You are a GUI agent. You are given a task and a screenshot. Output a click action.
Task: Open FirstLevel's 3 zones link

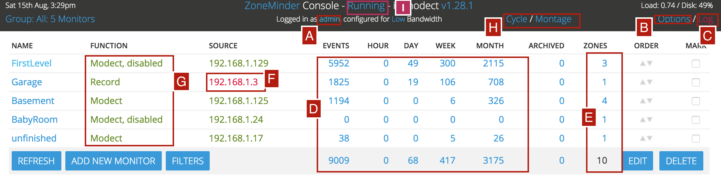click(x=604, y=63)
